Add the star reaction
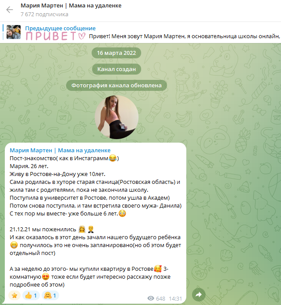This screenshot has height=305, width=281. point(14,295)
